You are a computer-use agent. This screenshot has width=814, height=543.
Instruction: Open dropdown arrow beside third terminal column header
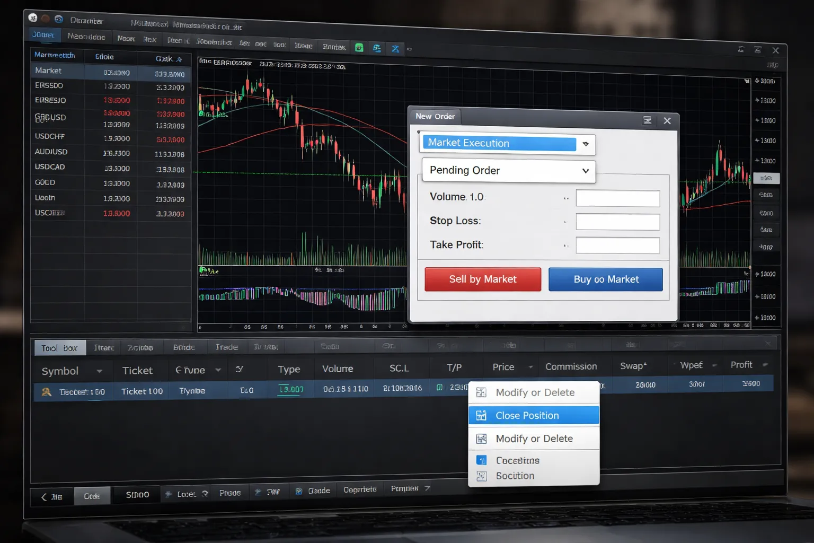click(x=218, y=370)
